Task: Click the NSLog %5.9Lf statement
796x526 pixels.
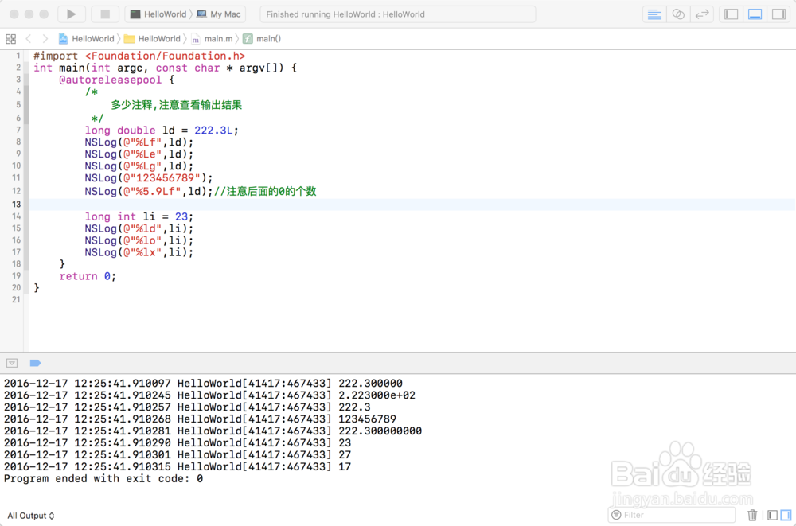Action: pos(149,192)
